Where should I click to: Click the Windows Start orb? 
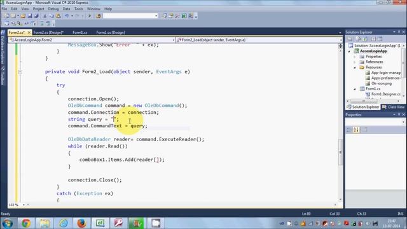tap(8, 223)
